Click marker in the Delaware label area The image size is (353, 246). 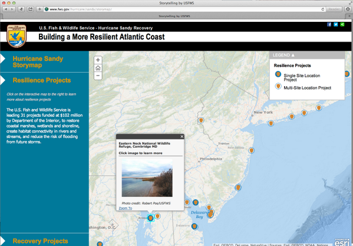194,226
